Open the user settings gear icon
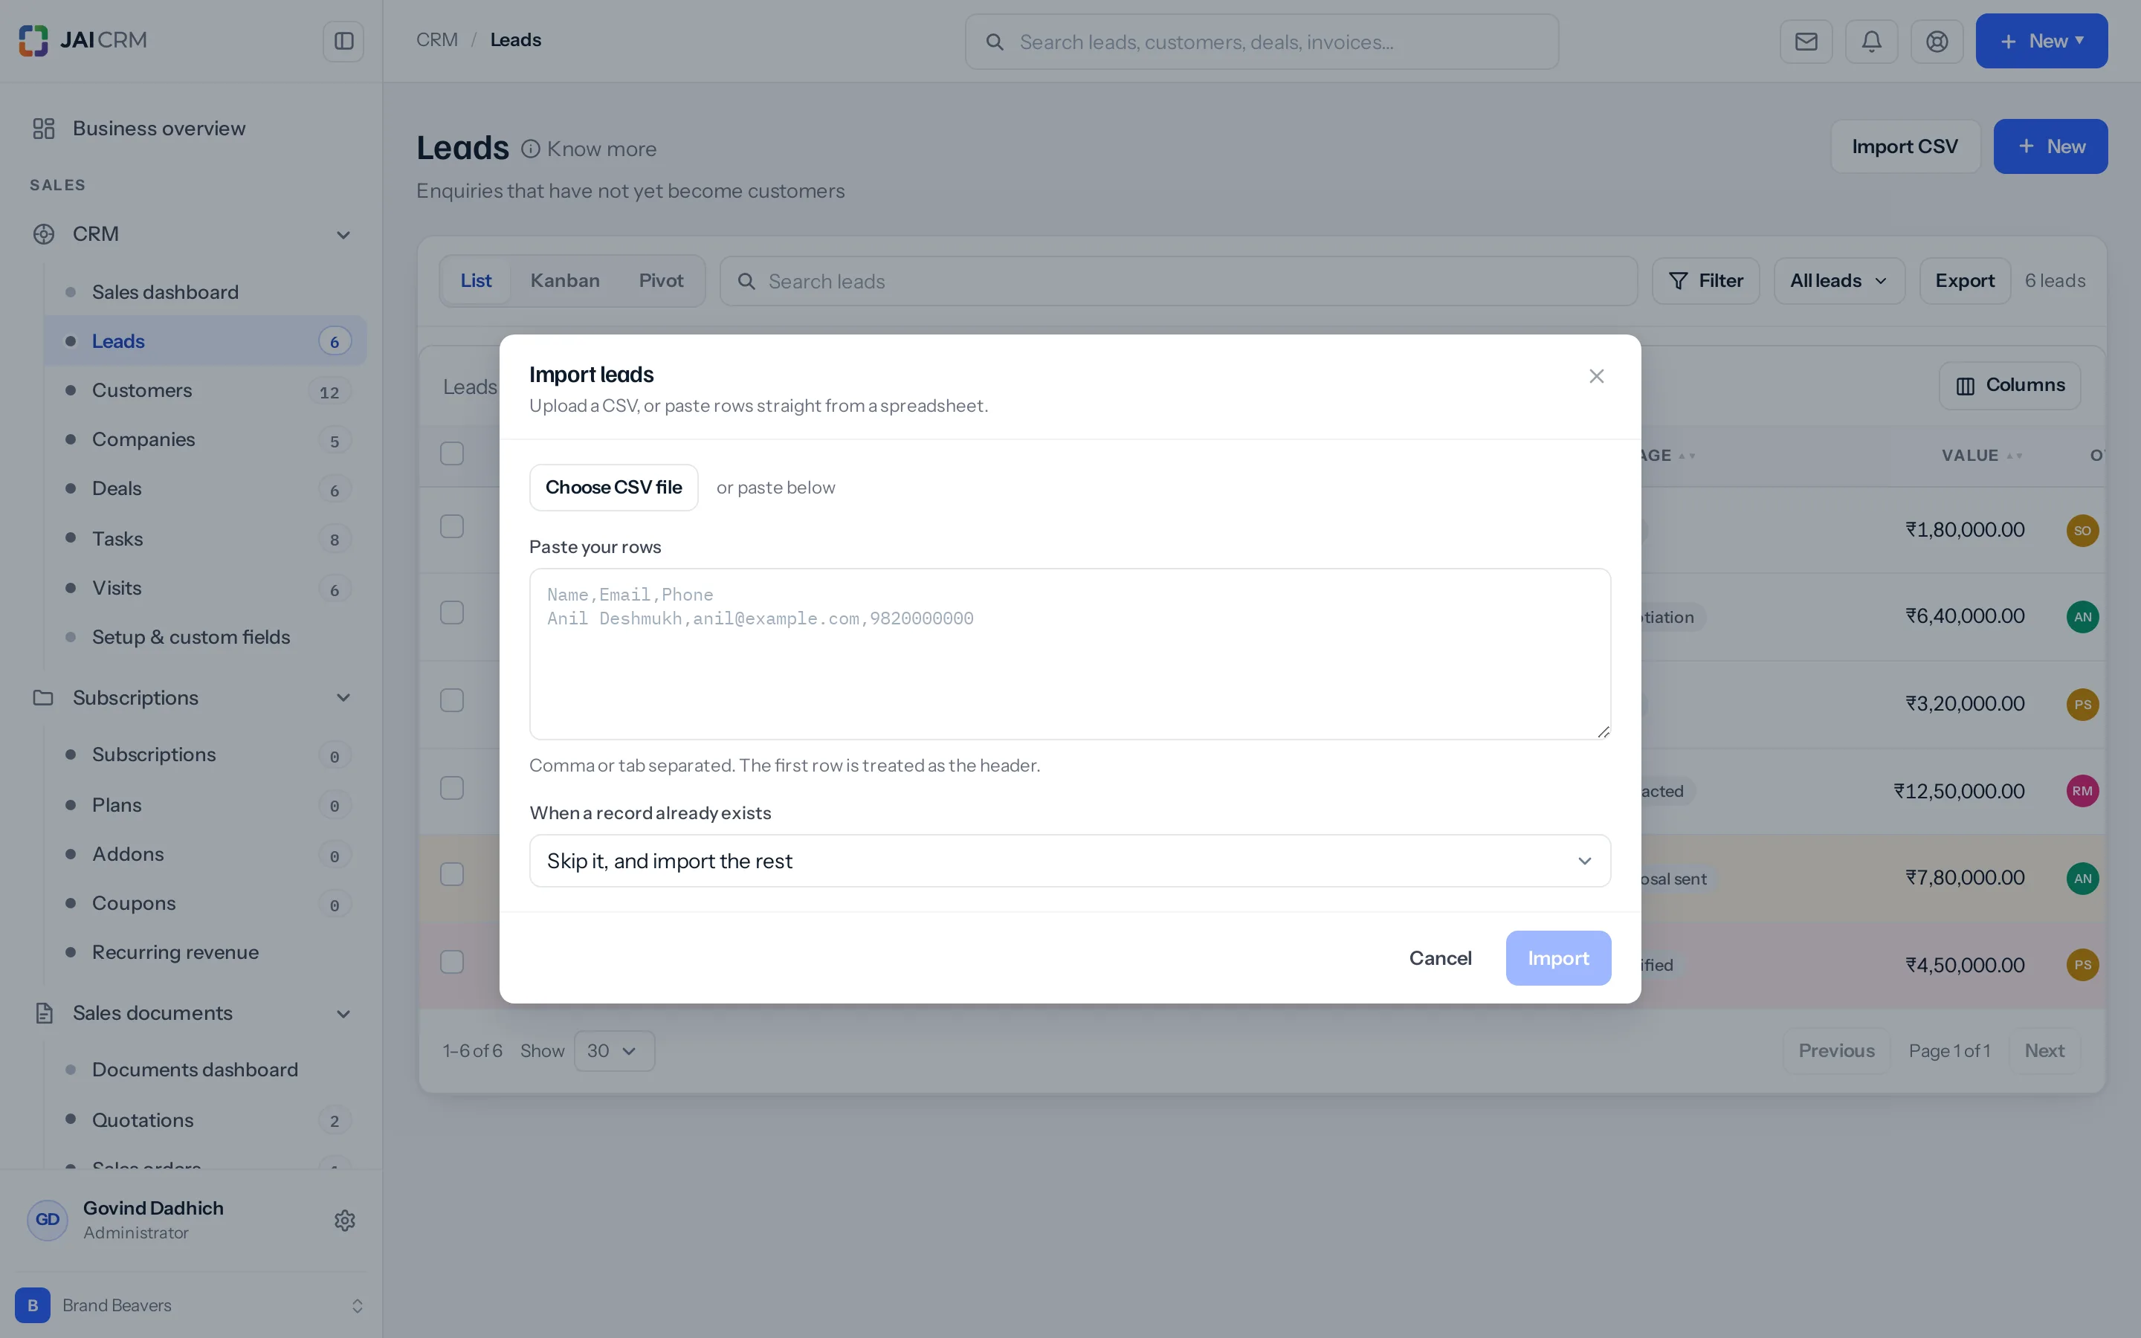 344,1221
